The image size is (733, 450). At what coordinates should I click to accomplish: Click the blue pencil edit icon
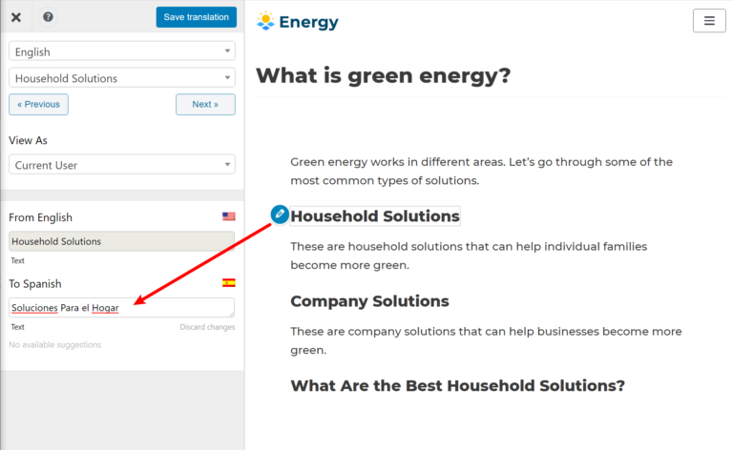tap(280, 215)
